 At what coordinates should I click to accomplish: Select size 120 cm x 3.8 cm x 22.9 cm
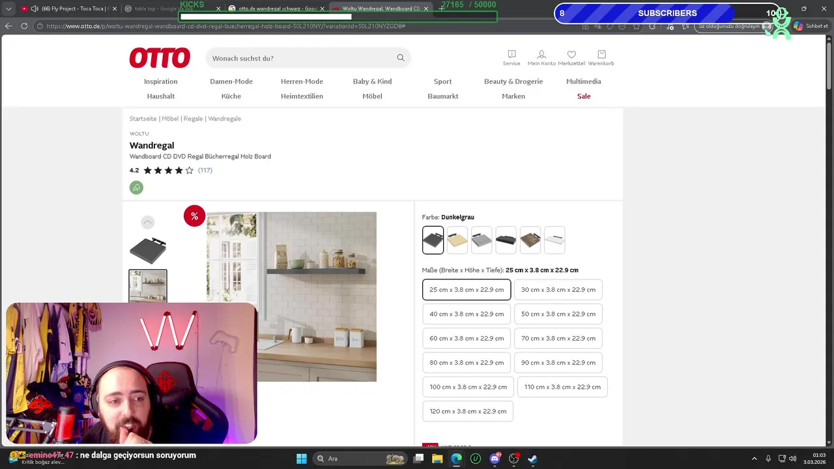click(x=468, y=412)
